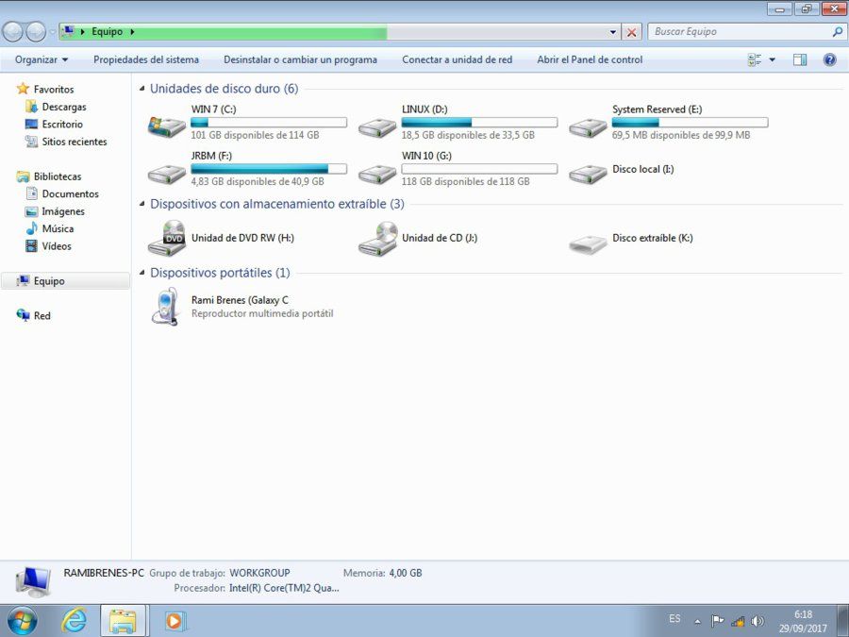Select the Rami Brenes Galaxy portable device icon
Viewport: 849px width, 637px height.
pos(167,306)
